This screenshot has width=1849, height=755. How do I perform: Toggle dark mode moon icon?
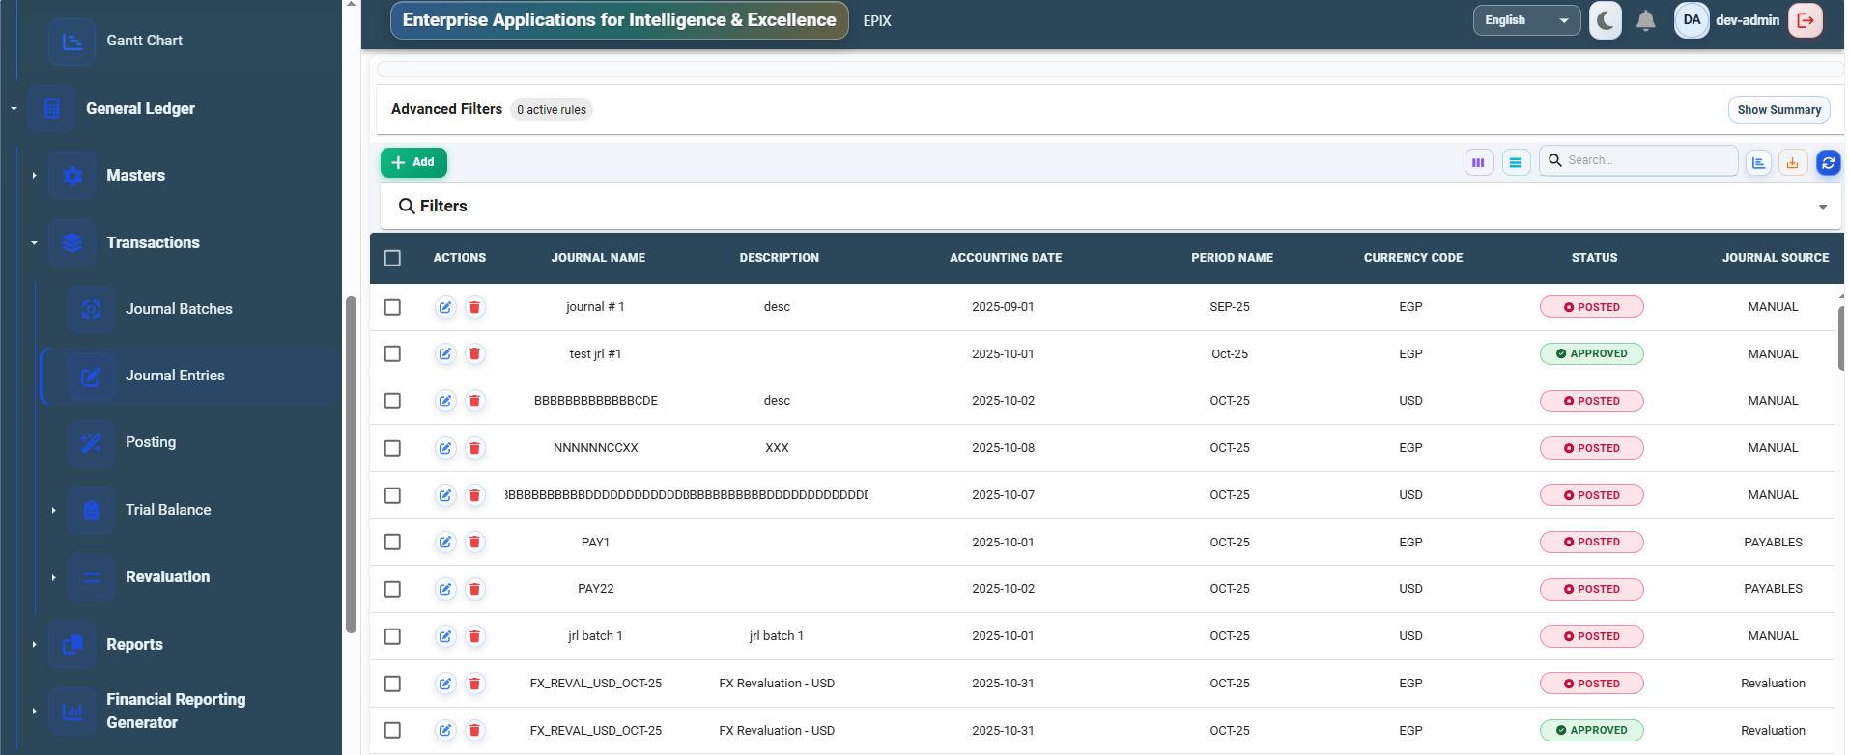click(1606, 20)
